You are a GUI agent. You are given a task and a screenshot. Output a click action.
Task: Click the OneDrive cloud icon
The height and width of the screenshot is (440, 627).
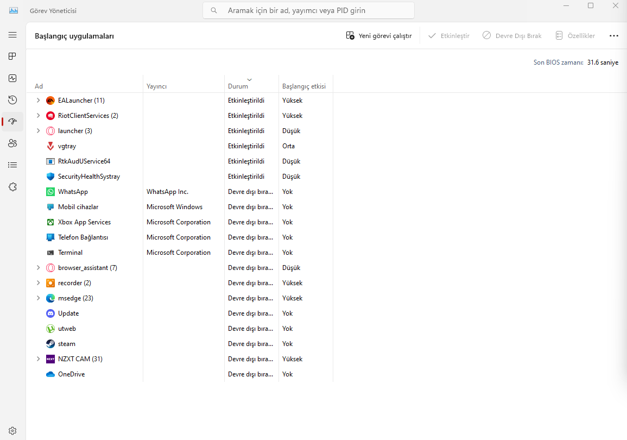point(50,374)
